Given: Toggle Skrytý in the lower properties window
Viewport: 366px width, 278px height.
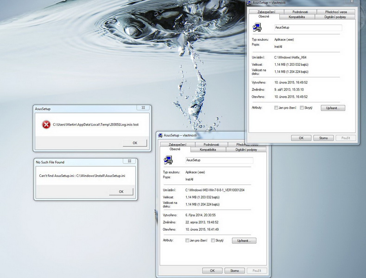Looking at the screenshot, I should click(217, 240).
